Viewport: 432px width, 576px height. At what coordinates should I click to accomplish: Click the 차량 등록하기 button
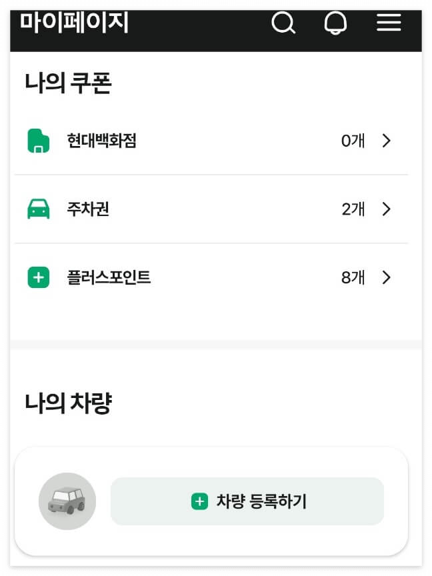(x=247, y=501)
